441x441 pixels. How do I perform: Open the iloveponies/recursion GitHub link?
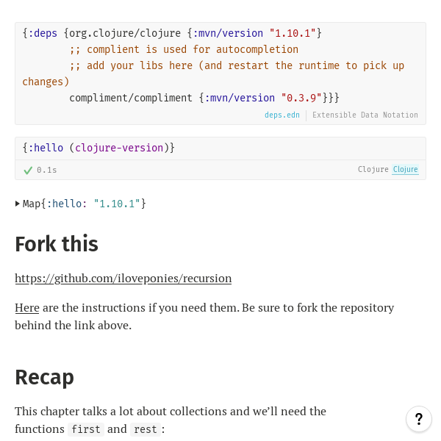pos(123,279)
